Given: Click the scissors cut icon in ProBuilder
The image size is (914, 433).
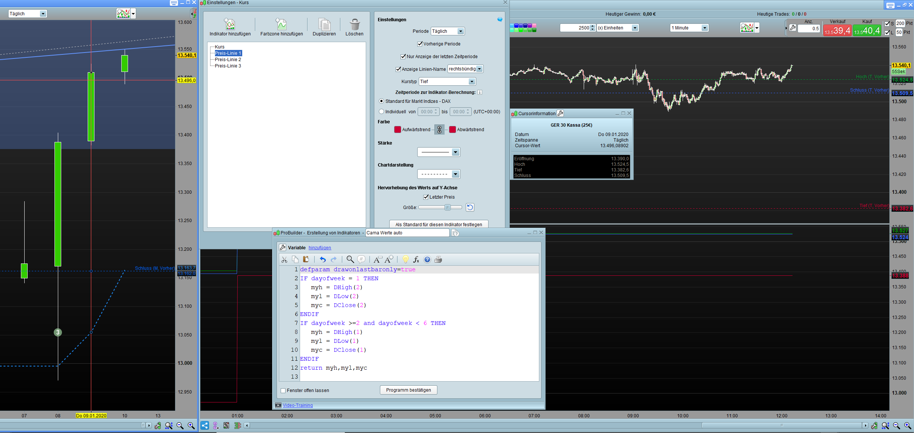Looking at the screenshot, I should click(284, 259).
